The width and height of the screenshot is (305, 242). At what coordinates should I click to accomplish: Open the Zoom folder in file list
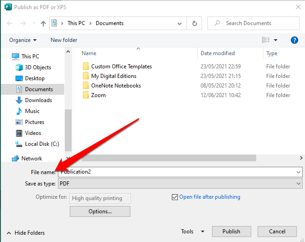tap(98, 95)
